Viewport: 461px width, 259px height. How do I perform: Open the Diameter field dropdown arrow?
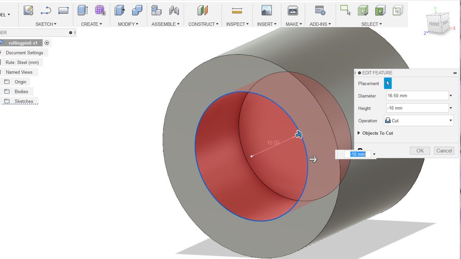(x=451, y=96)
